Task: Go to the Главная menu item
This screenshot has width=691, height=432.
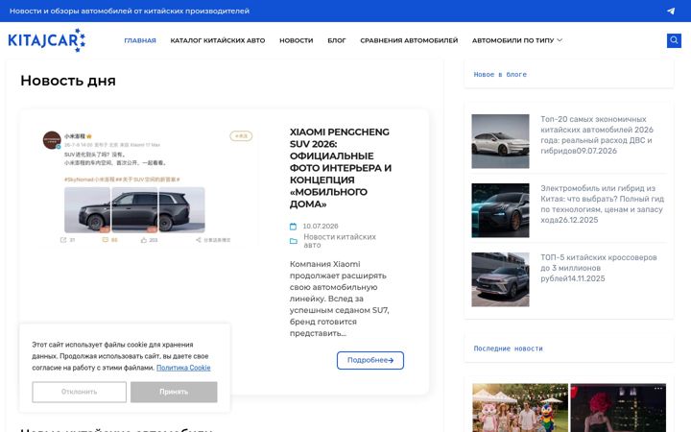Action: click(140, 40)
